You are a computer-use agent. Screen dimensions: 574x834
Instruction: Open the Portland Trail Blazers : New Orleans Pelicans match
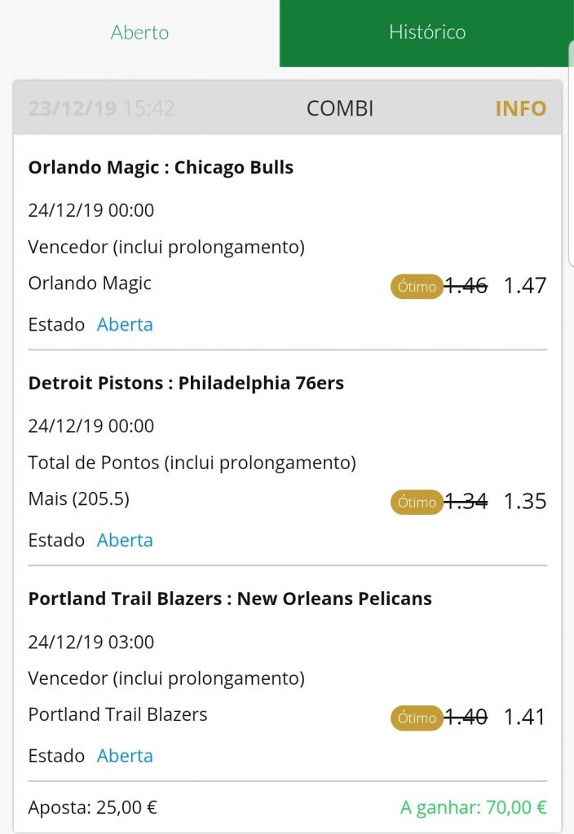point(230,599)
